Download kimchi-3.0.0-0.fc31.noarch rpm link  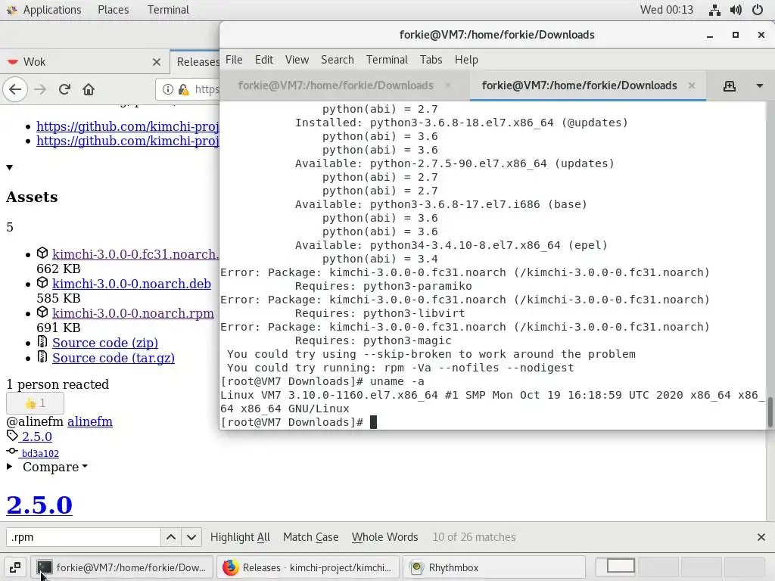[x=135, y=254]
